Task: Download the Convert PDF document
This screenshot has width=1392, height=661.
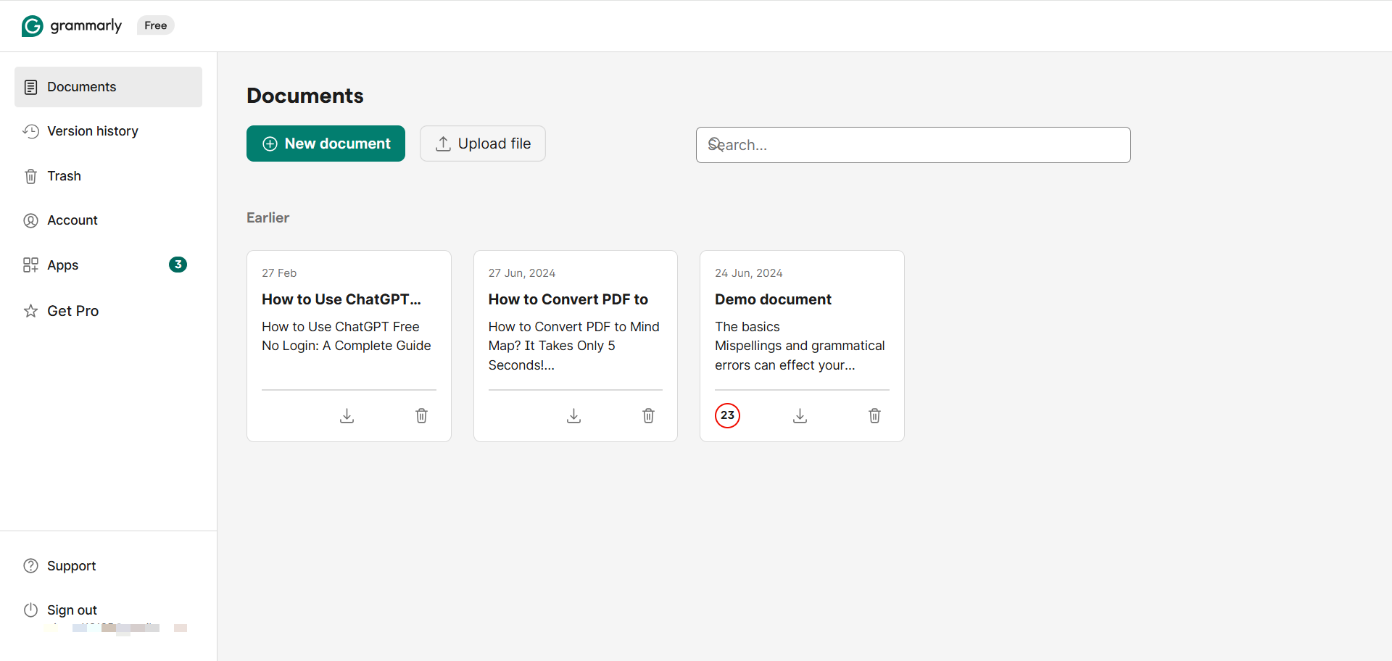Action: coord(573,415)
